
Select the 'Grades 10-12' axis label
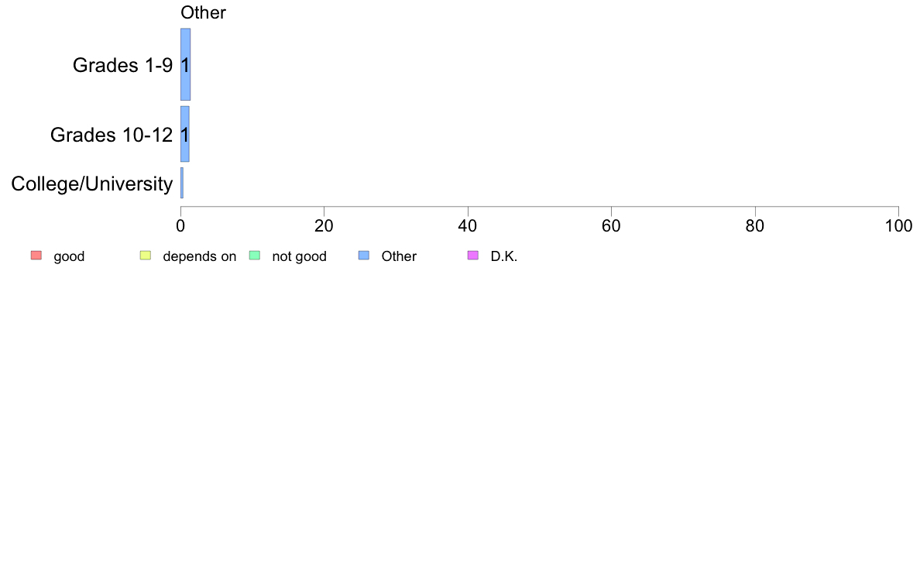(x=112, y=136)
